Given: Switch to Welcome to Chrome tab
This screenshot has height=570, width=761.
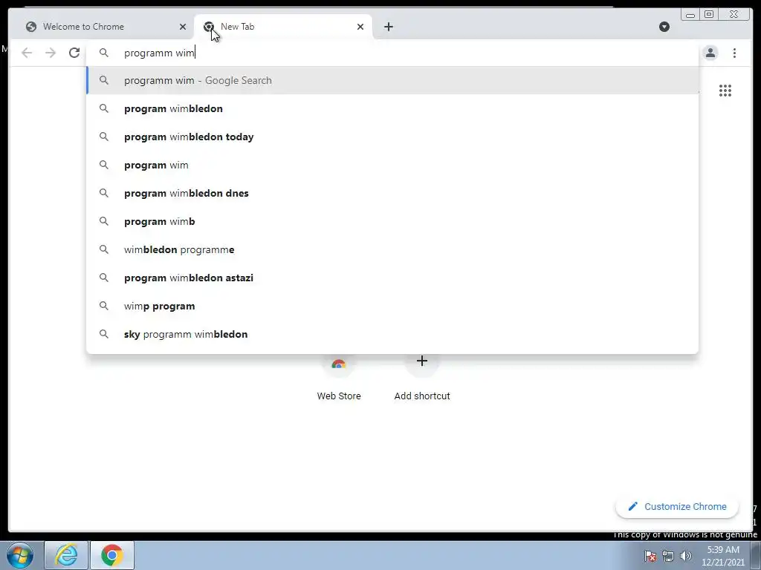Looking at the screenshot, I should point(101,27).
